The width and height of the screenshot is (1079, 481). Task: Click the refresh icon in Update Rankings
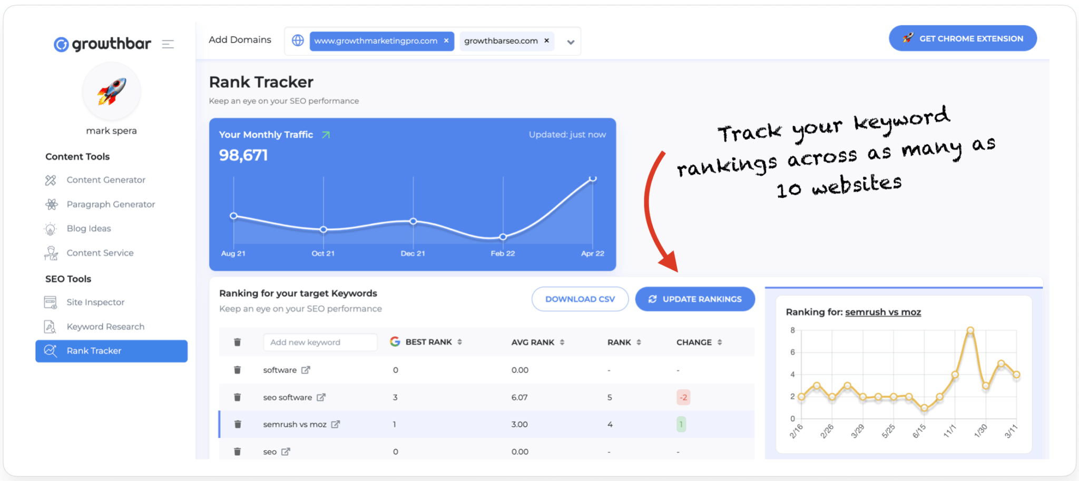click(x=652, y=299)
